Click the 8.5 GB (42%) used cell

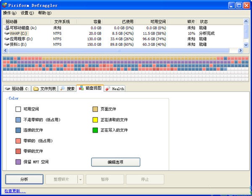123,33
